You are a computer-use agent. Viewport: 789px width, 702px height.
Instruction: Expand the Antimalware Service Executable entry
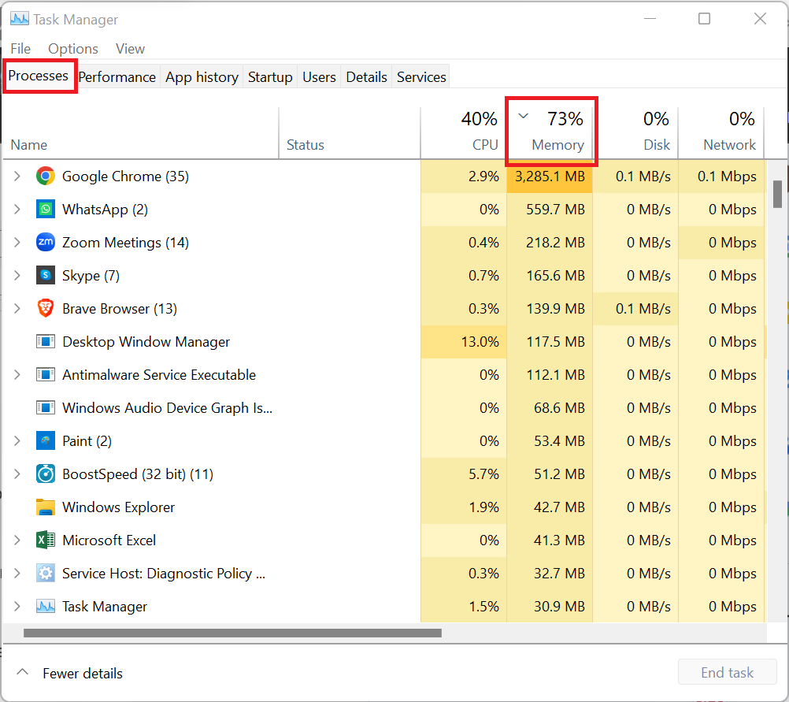tap(17, 375)
